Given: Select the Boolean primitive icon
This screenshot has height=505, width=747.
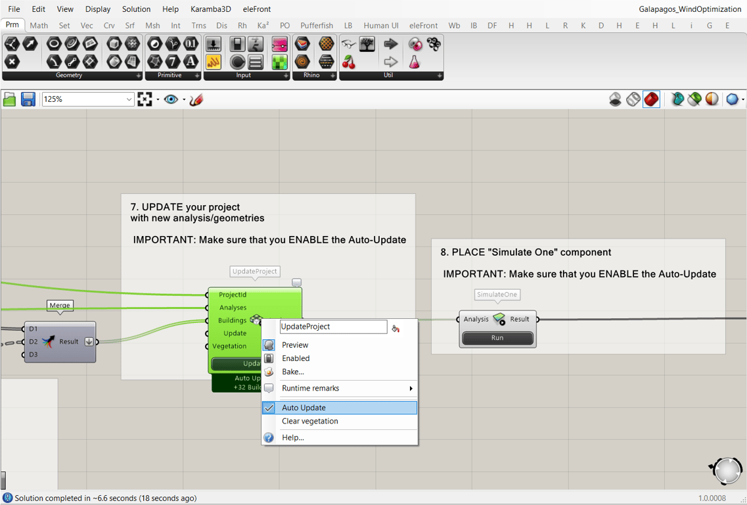Looking at the screenshot, I should coord(154,44).
